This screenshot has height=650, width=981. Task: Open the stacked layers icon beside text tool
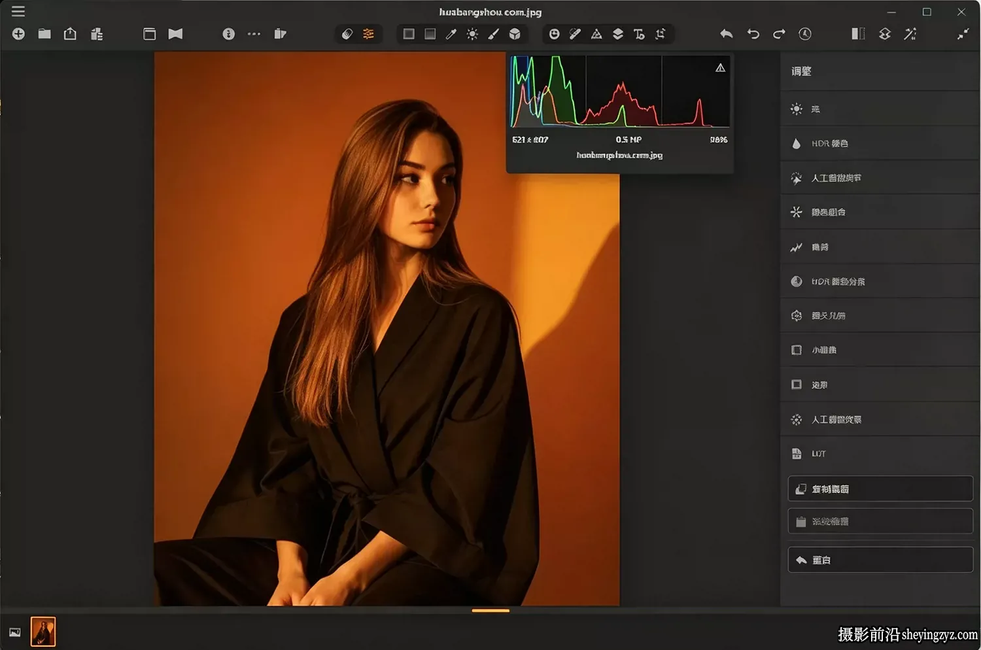(618, 34)
